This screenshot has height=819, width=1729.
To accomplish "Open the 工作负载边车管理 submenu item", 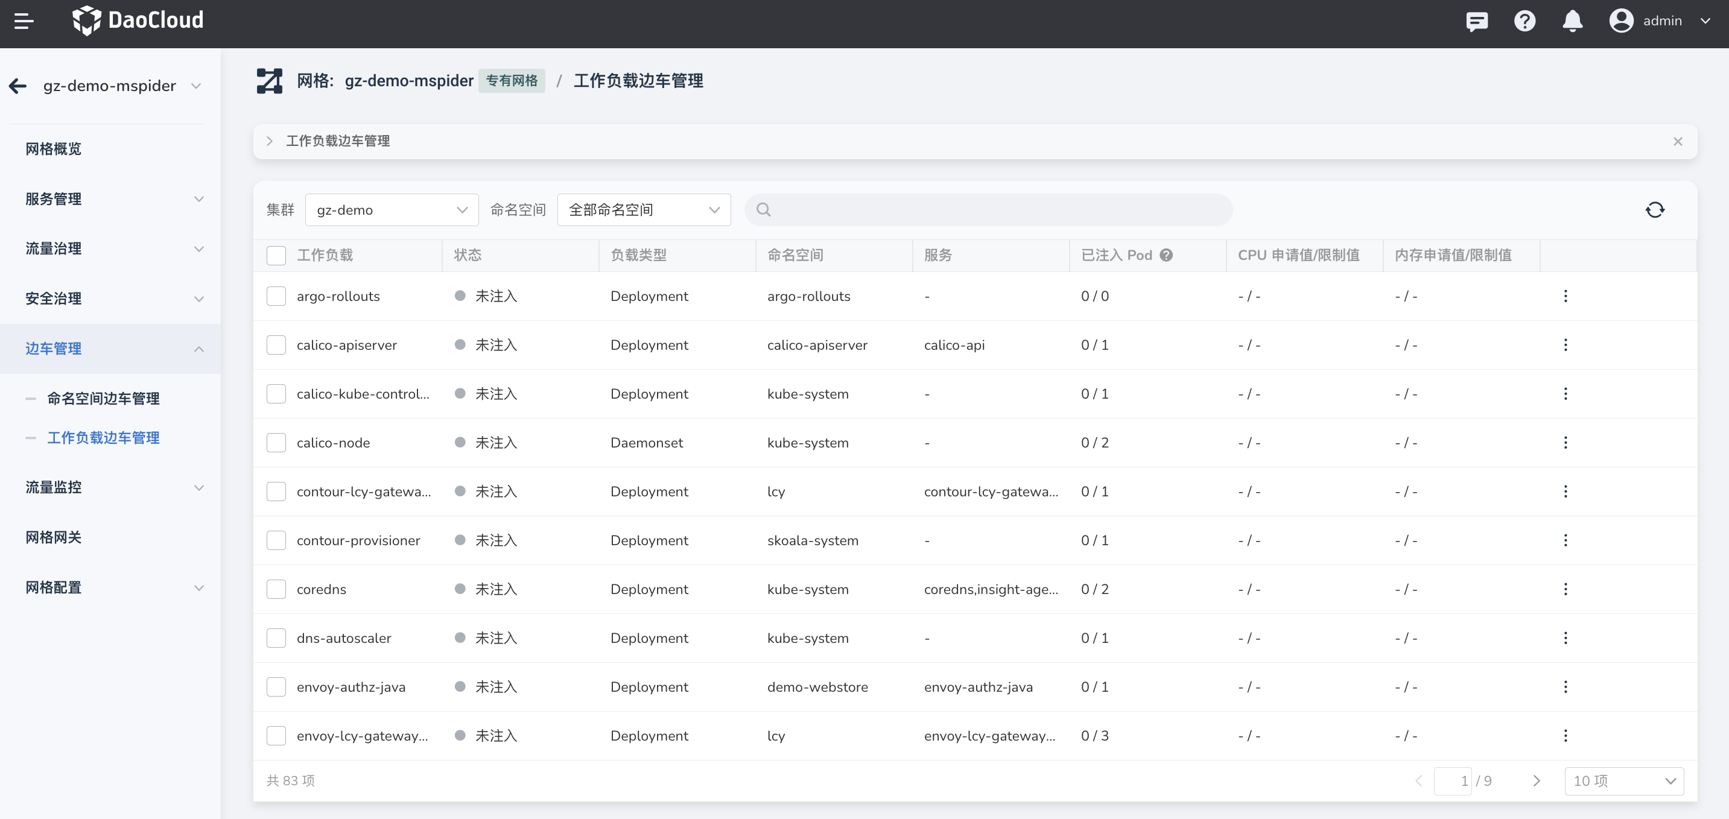I will (103, 438).
